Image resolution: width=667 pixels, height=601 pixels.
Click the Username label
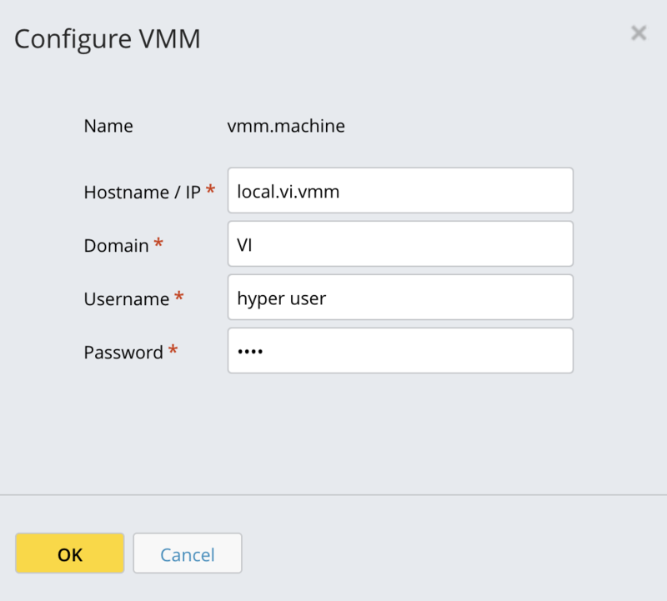point(127,299)
